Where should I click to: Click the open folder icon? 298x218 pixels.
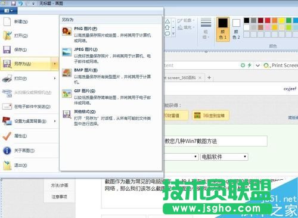point(7,36)
